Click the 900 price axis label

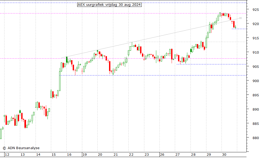[255, 81]
